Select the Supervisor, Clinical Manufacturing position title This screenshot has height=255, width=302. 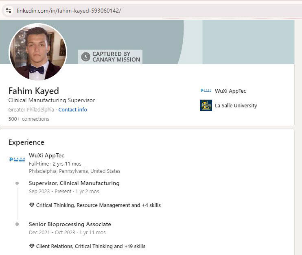[x=74, y=183]
